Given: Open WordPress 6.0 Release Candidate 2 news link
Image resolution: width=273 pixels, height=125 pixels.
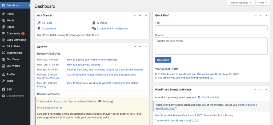Looking at the screenshot, I should coord(194,115).
